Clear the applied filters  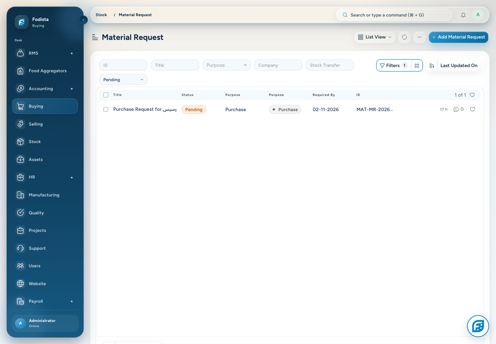(x=417, y=65)
